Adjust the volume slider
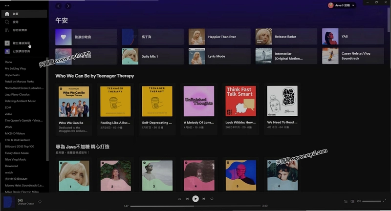Viewport: 391px width, 211px height. pos(371,201)
